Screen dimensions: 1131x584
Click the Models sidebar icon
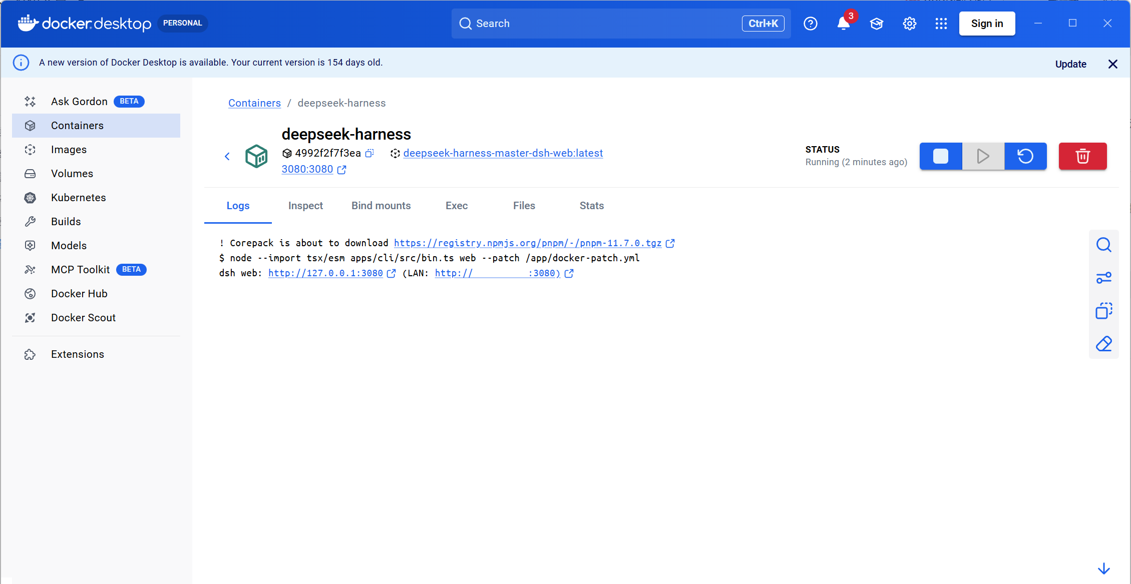pyautogui.click(x=30, y=246)
